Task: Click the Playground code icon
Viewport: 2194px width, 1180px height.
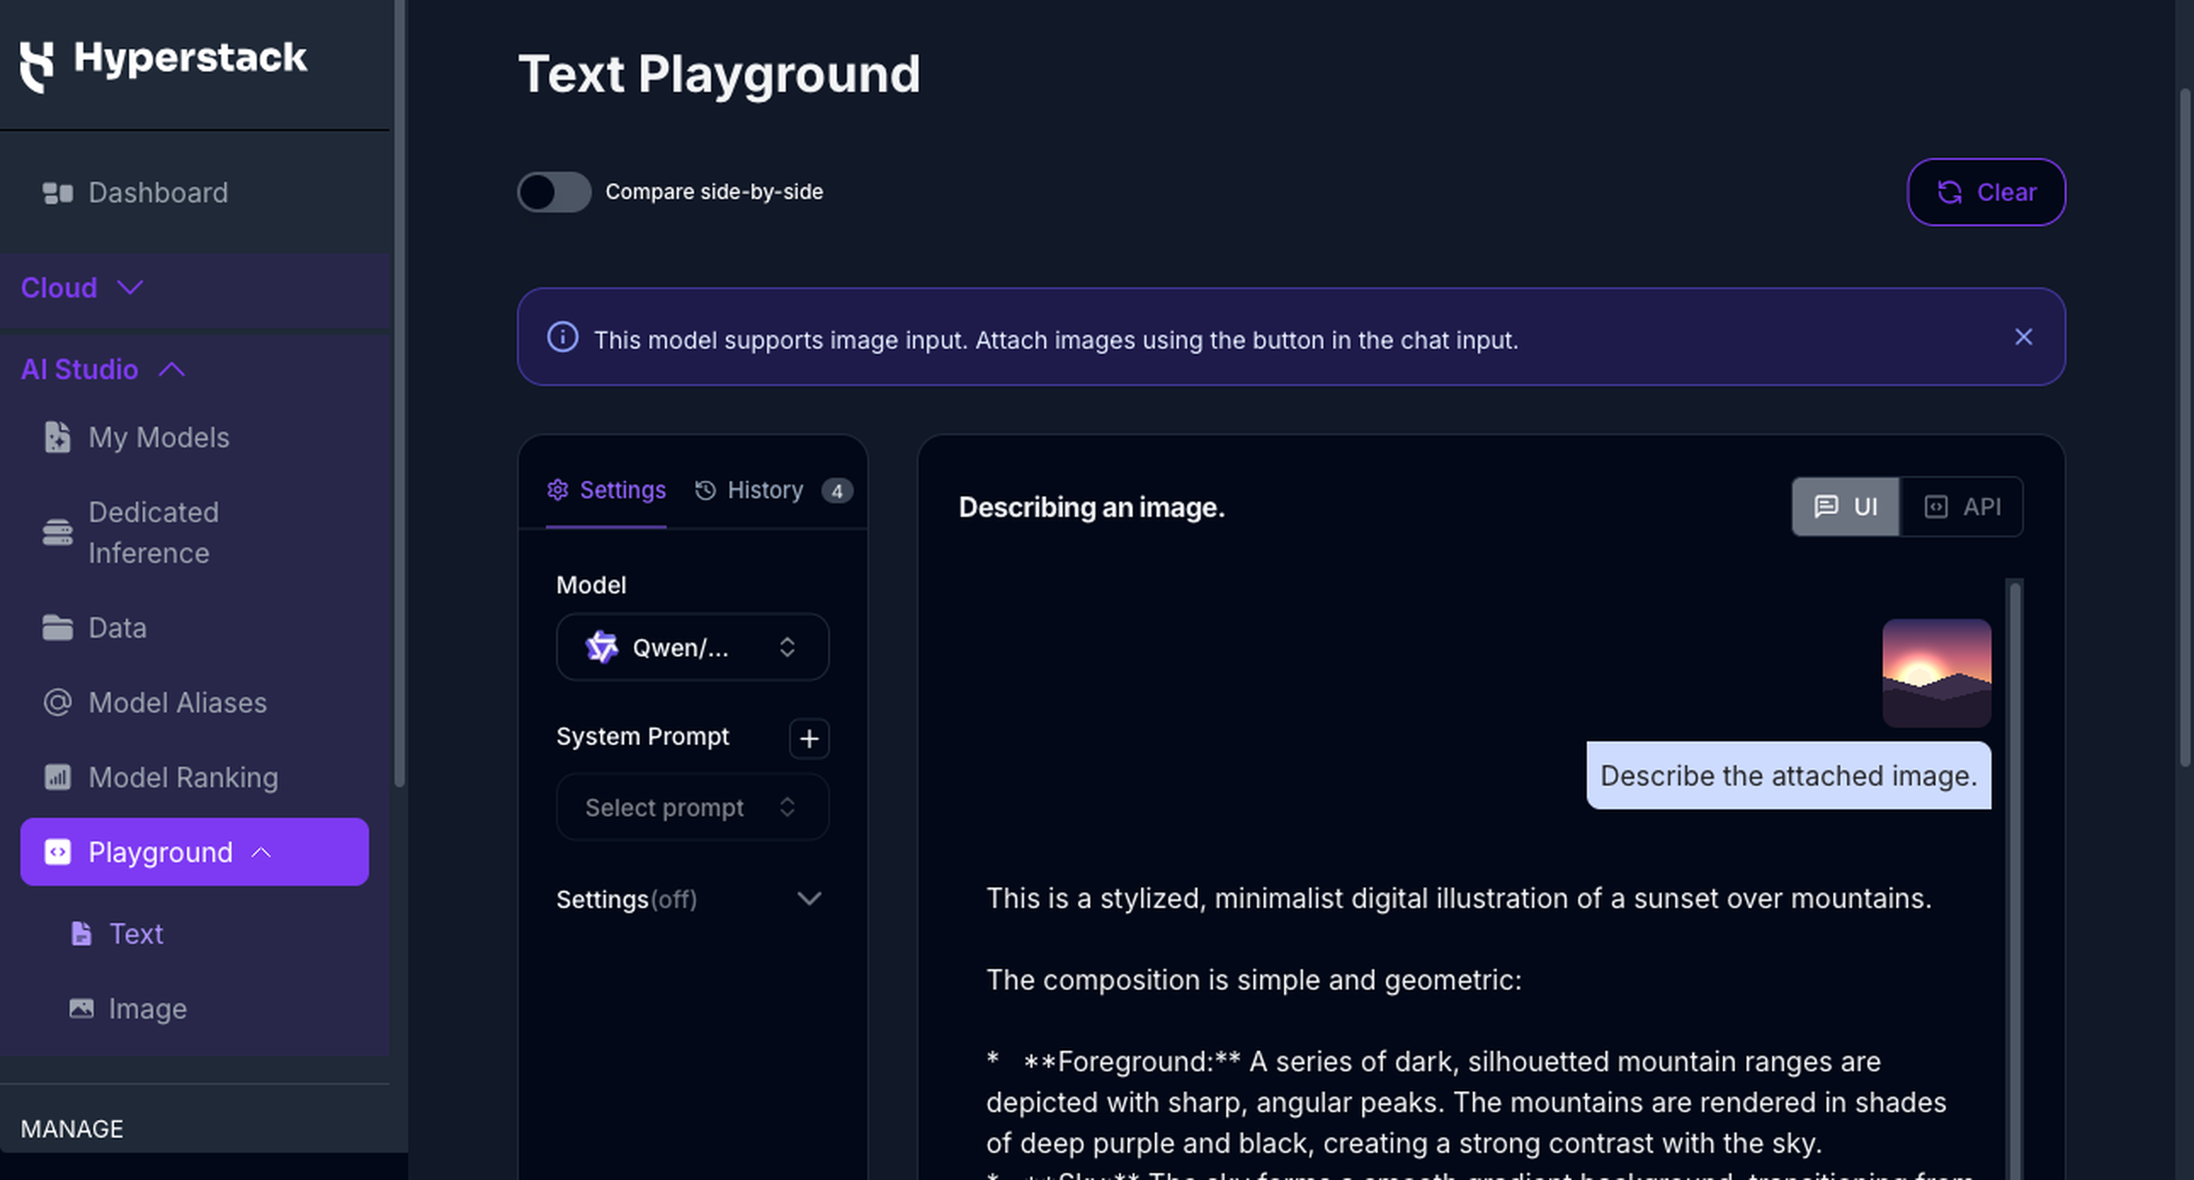Action: point(57,852)
